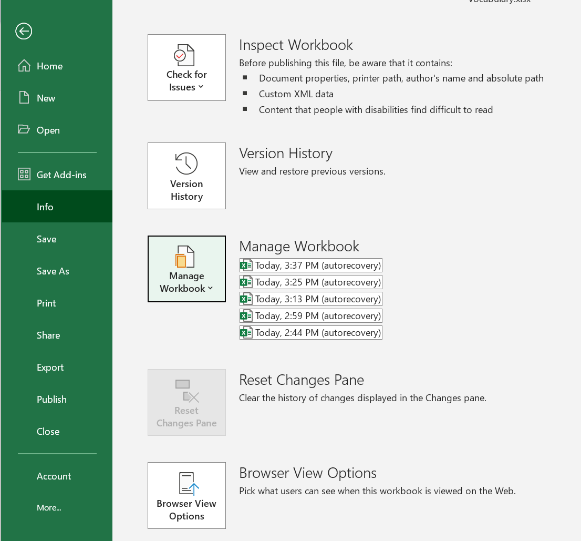
Task: Click Excel file icon beside 2:44 PM autorecovery
Action: pos(246,333)
